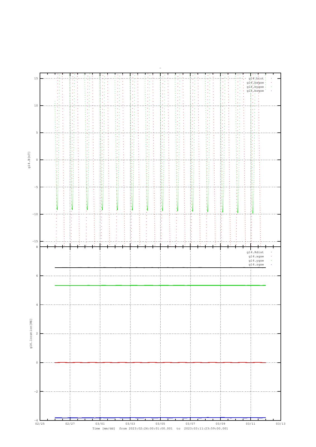
Task: Click the 0 tick on the location axis
Action: tap(37, 363)
